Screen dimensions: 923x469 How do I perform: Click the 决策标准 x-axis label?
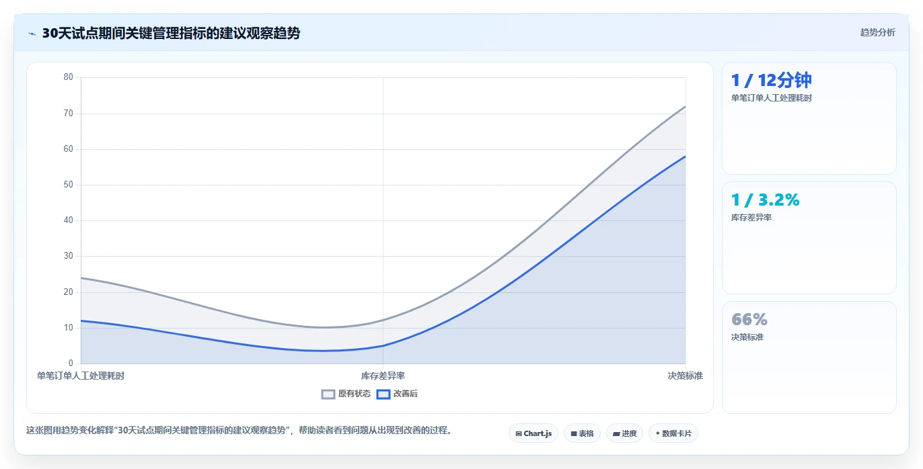(x=686, y=376)
